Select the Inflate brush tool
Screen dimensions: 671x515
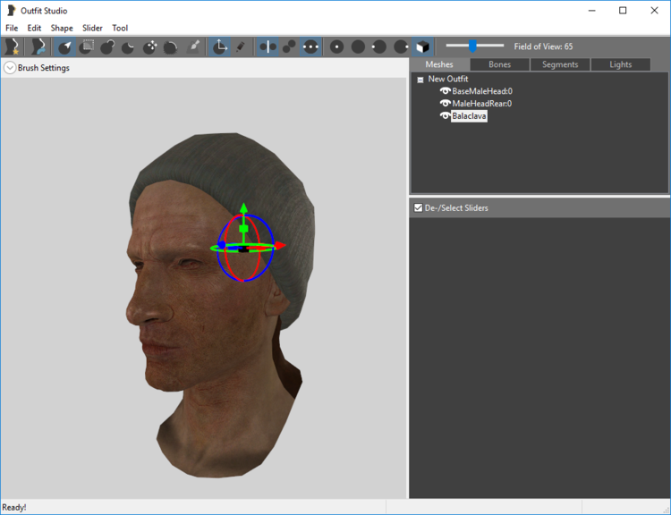[108, 46]
